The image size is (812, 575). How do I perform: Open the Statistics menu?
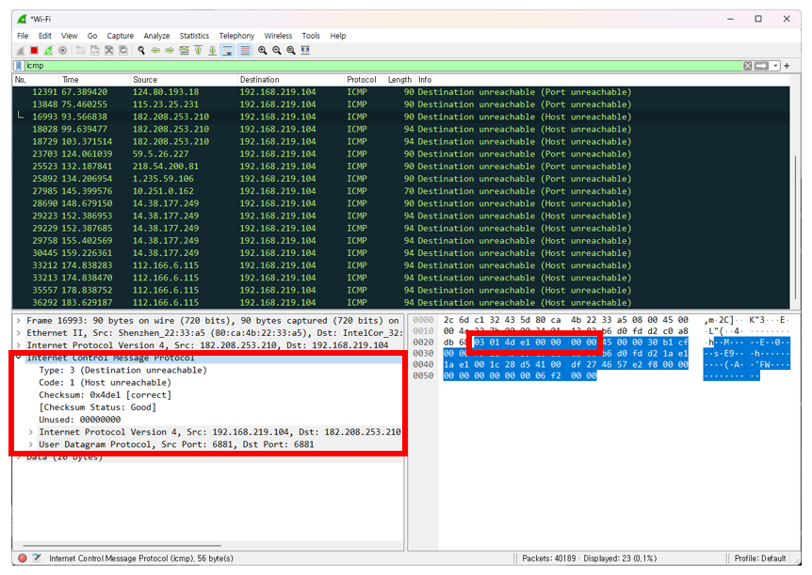(194, 36)
